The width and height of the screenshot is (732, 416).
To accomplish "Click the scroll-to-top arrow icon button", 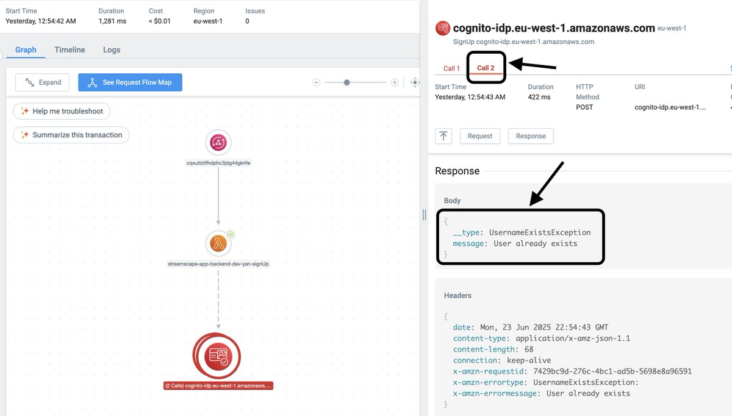I will (443, 136).
